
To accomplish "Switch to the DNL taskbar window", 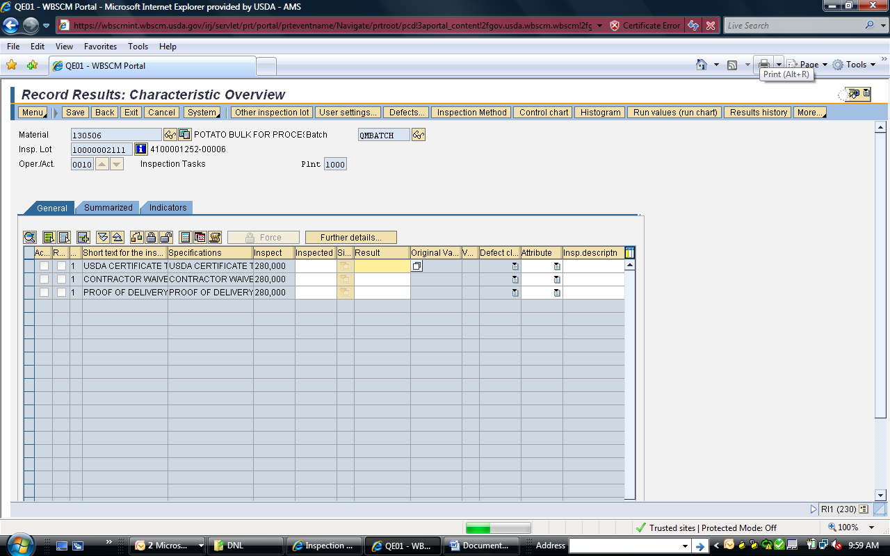I will [246, 546].
